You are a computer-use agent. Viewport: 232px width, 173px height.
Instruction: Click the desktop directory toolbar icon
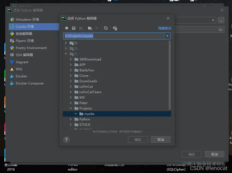pyautogui.click(x=74, y=28)
